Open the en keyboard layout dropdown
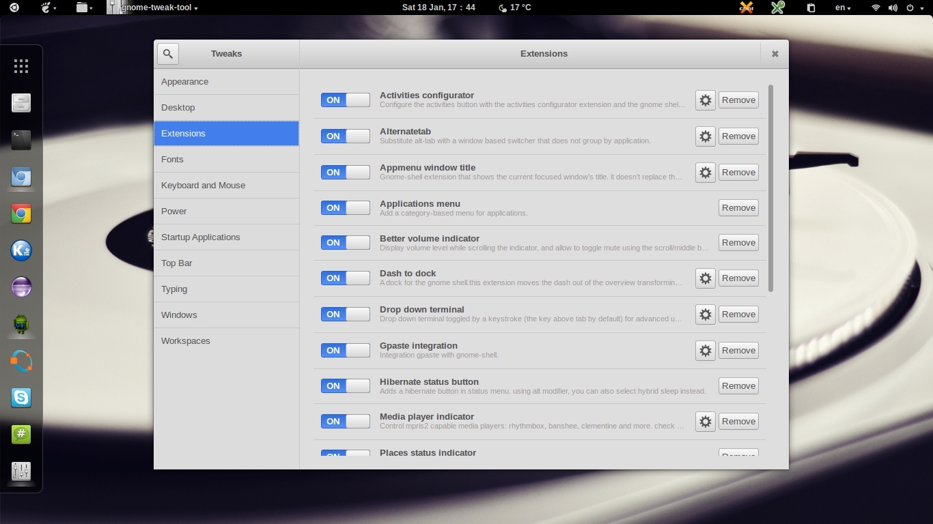Viewport: 933px width, 524px height. (843, 8)
